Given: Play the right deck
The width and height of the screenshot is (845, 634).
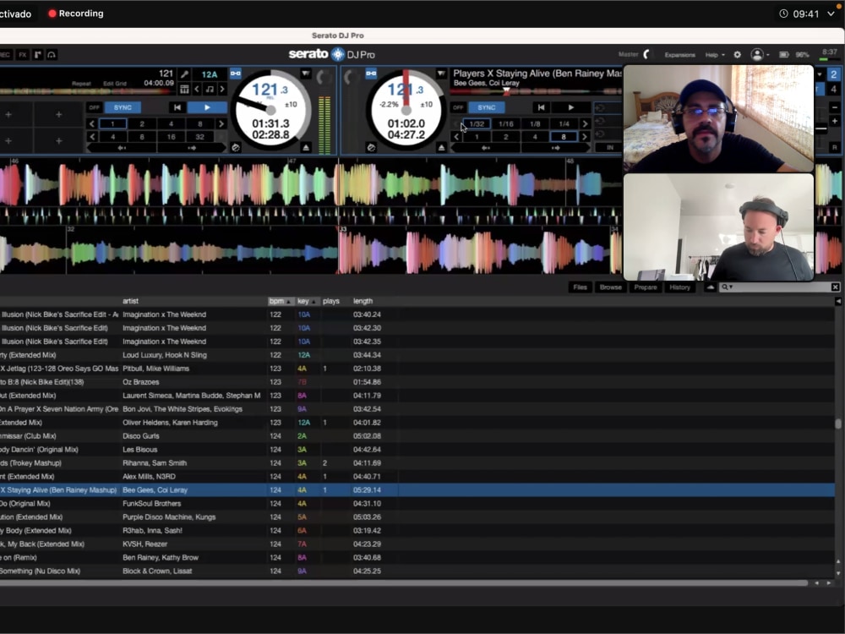Looking at the screenshot, I should (570, 107).
